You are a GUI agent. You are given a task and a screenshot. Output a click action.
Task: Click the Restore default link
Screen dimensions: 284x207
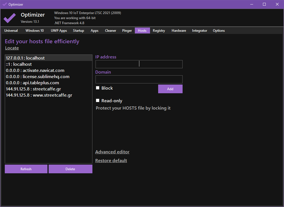(x=111, y=160)
